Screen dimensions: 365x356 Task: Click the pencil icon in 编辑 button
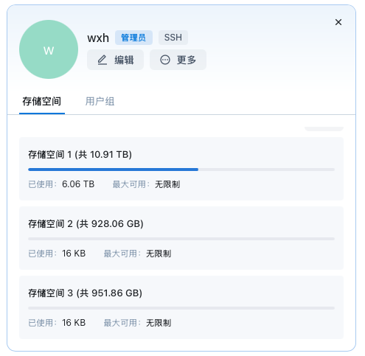point(102,60)
